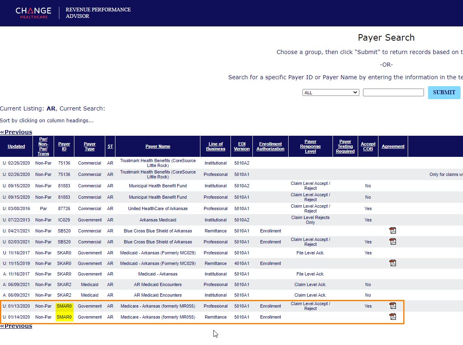Image resolution: width=463 pixels, height=345 pixels.
Task: Click 'Revenue Performance Advisor' header title
Action: pos(98,13)
